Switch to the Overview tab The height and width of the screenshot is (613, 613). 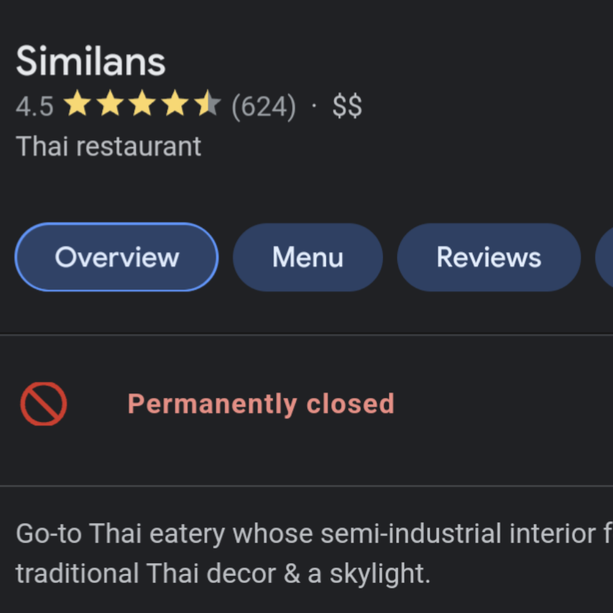[117, 257]
